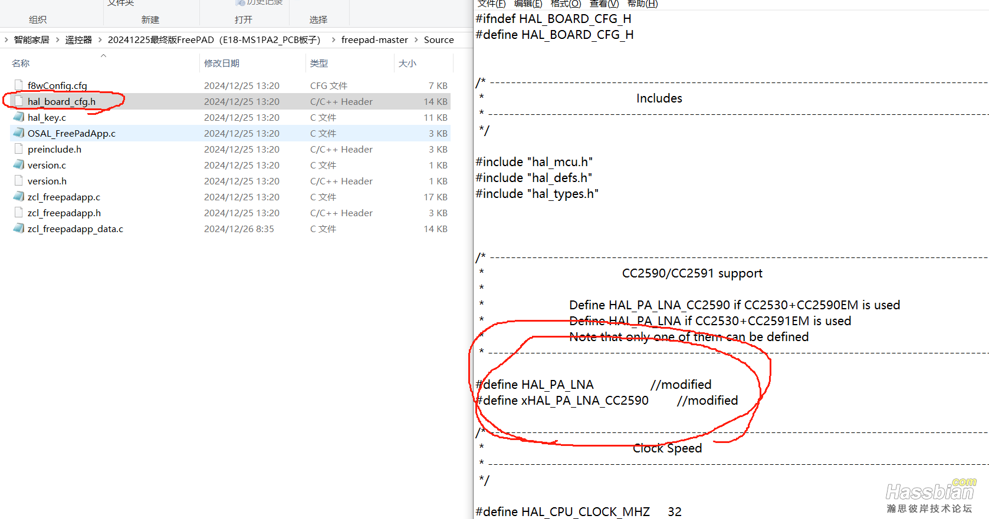Viewport: 989px width, 519px height.
Task: Click the 2024/12/26 8:35 modified date cell
Action: pos(239,229)
